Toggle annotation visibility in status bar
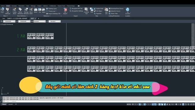This screenshot has height=110, width=195. 165,104
